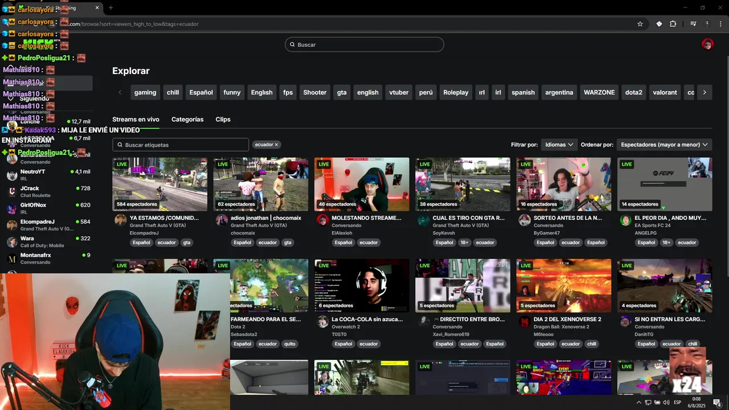Select the chill tag in Explorar row
729x410 pixels.
pyautogui.click(x=173, y=92)
